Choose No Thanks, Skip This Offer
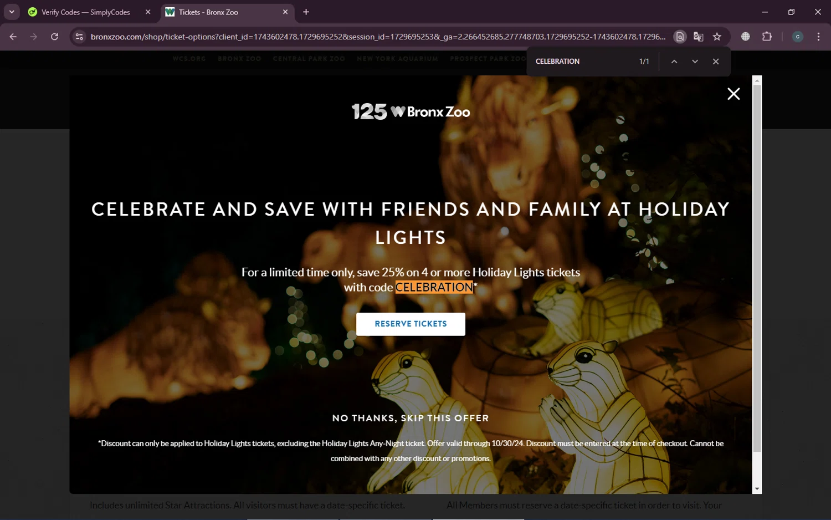This screenshot has width=831, height=520. tap(411, 418)
